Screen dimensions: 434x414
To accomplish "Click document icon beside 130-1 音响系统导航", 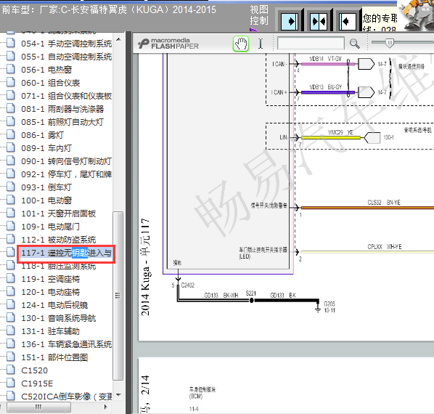I will 10,317.
